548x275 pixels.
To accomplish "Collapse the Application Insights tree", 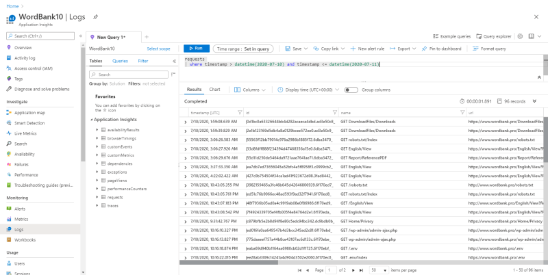I will coord(92,120).
